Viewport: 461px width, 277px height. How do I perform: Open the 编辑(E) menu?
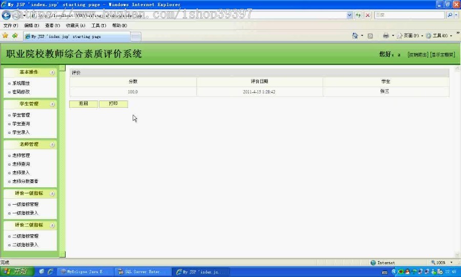click(x=31, y=26)
